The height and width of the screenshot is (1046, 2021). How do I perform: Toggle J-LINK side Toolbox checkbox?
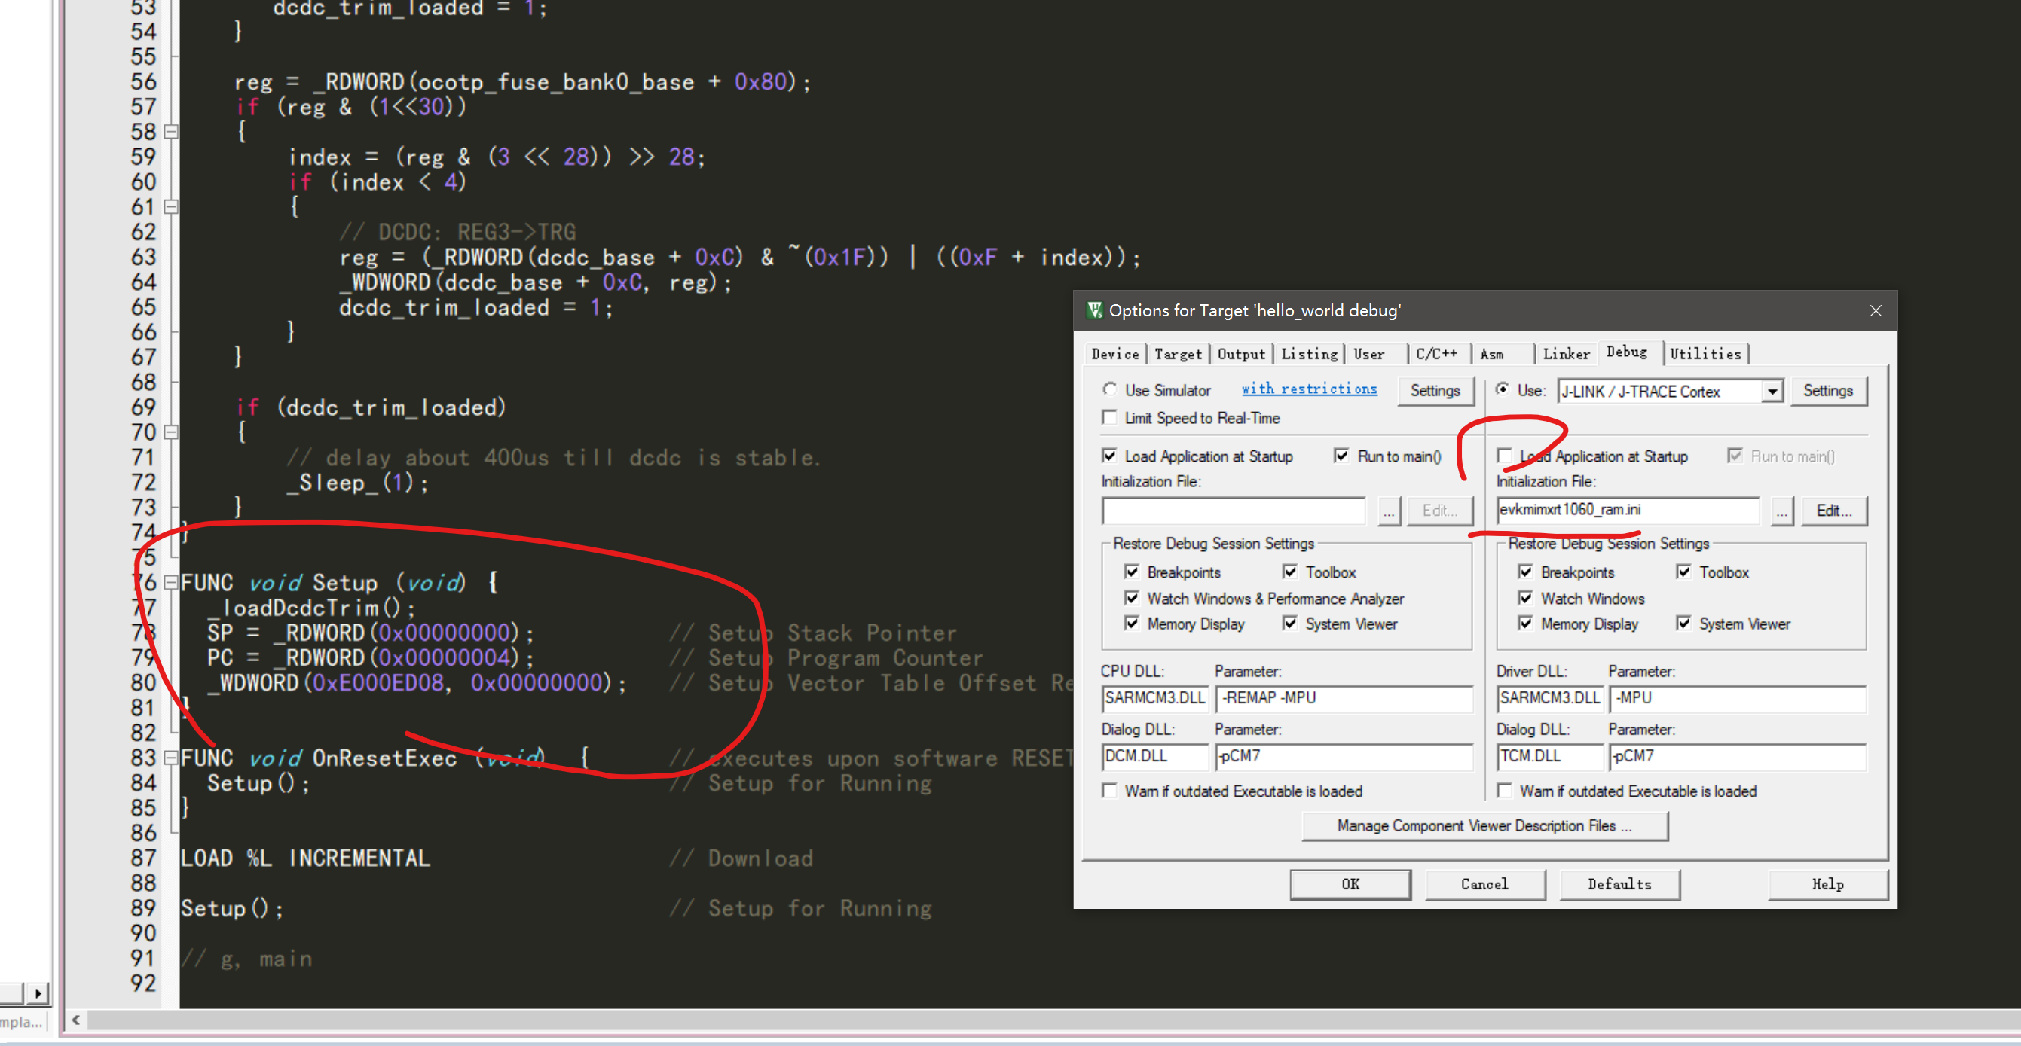[x=1683, y=572]
